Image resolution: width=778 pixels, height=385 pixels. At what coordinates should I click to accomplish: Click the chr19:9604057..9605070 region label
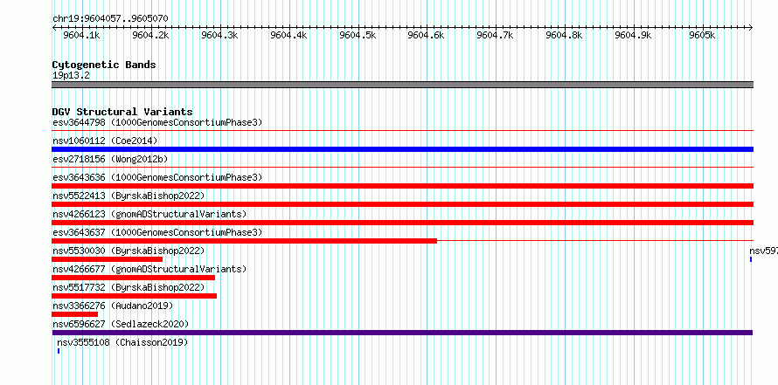(110, 19)
